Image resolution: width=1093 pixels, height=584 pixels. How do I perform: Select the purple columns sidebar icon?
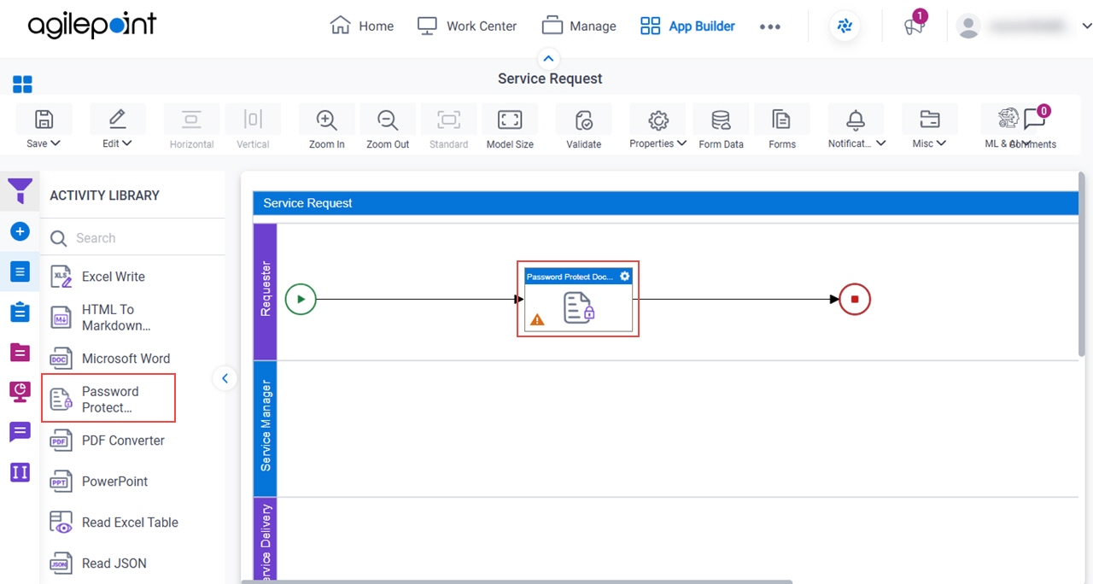(x=20, y=472)
